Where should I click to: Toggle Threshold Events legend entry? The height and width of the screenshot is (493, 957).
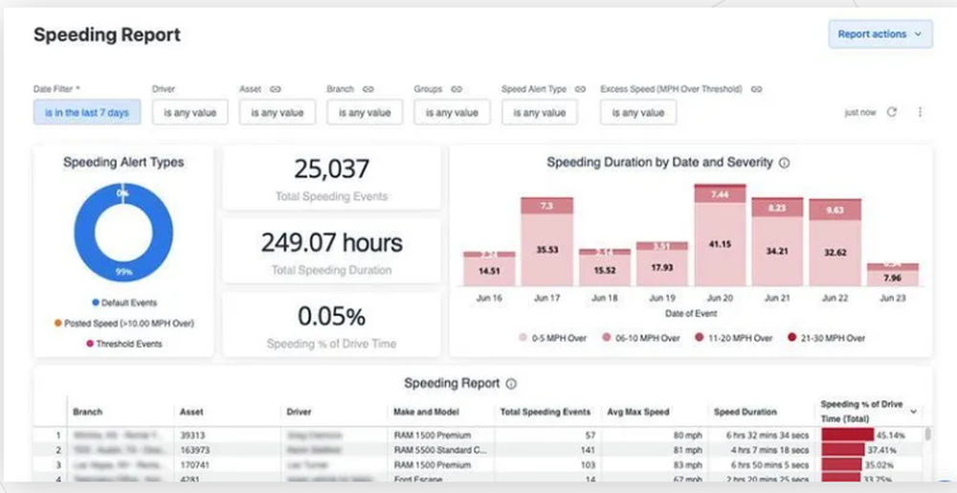(124, 344)
